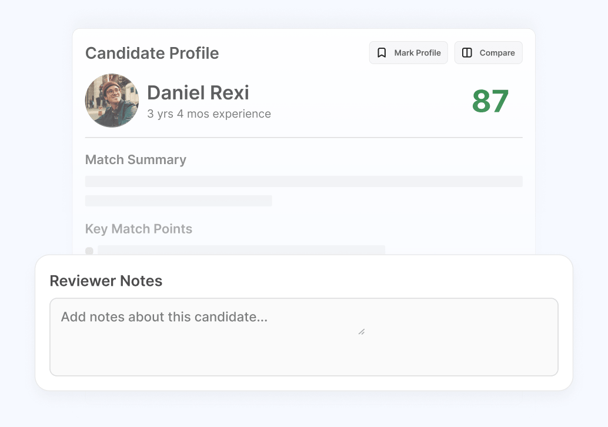Click the divider line below candidate header
This screenshot has width=608, height=427.
tap(303, 137)
